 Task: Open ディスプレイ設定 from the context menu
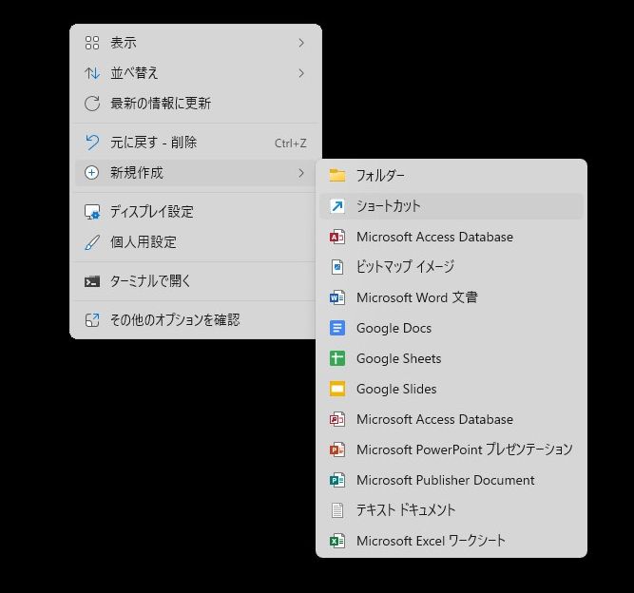click(x=152, y=212)
